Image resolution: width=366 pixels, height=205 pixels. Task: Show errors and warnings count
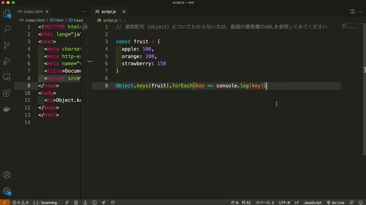[21, 203]
